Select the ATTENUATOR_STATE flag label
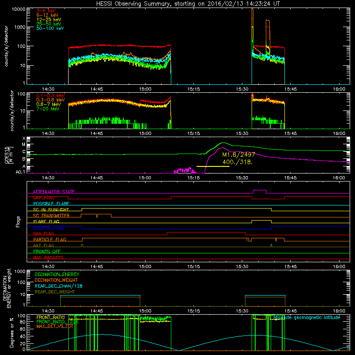This screenshot has width=355, height=355. pos(54,192)
